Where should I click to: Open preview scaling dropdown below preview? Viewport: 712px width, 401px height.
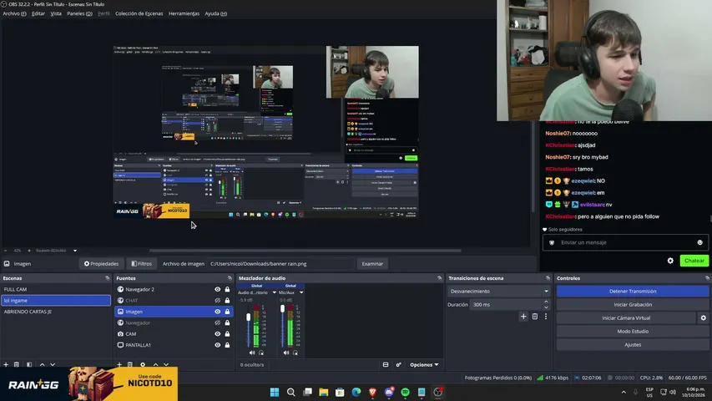pyautogui.click(x=75, y=251)
